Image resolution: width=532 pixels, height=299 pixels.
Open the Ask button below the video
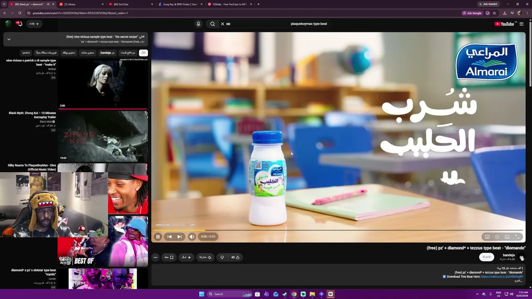coord(186,257)
